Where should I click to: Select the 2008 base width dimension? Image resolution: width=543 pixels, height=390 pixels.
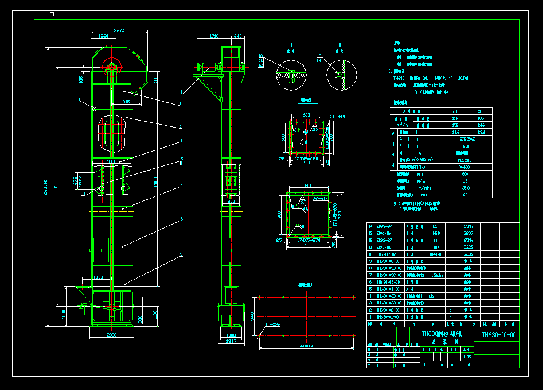pos(111,335)
